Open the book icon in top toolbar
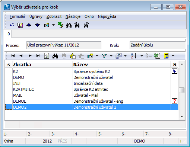This screenshot has height=147, width=190. coord(20,25)
